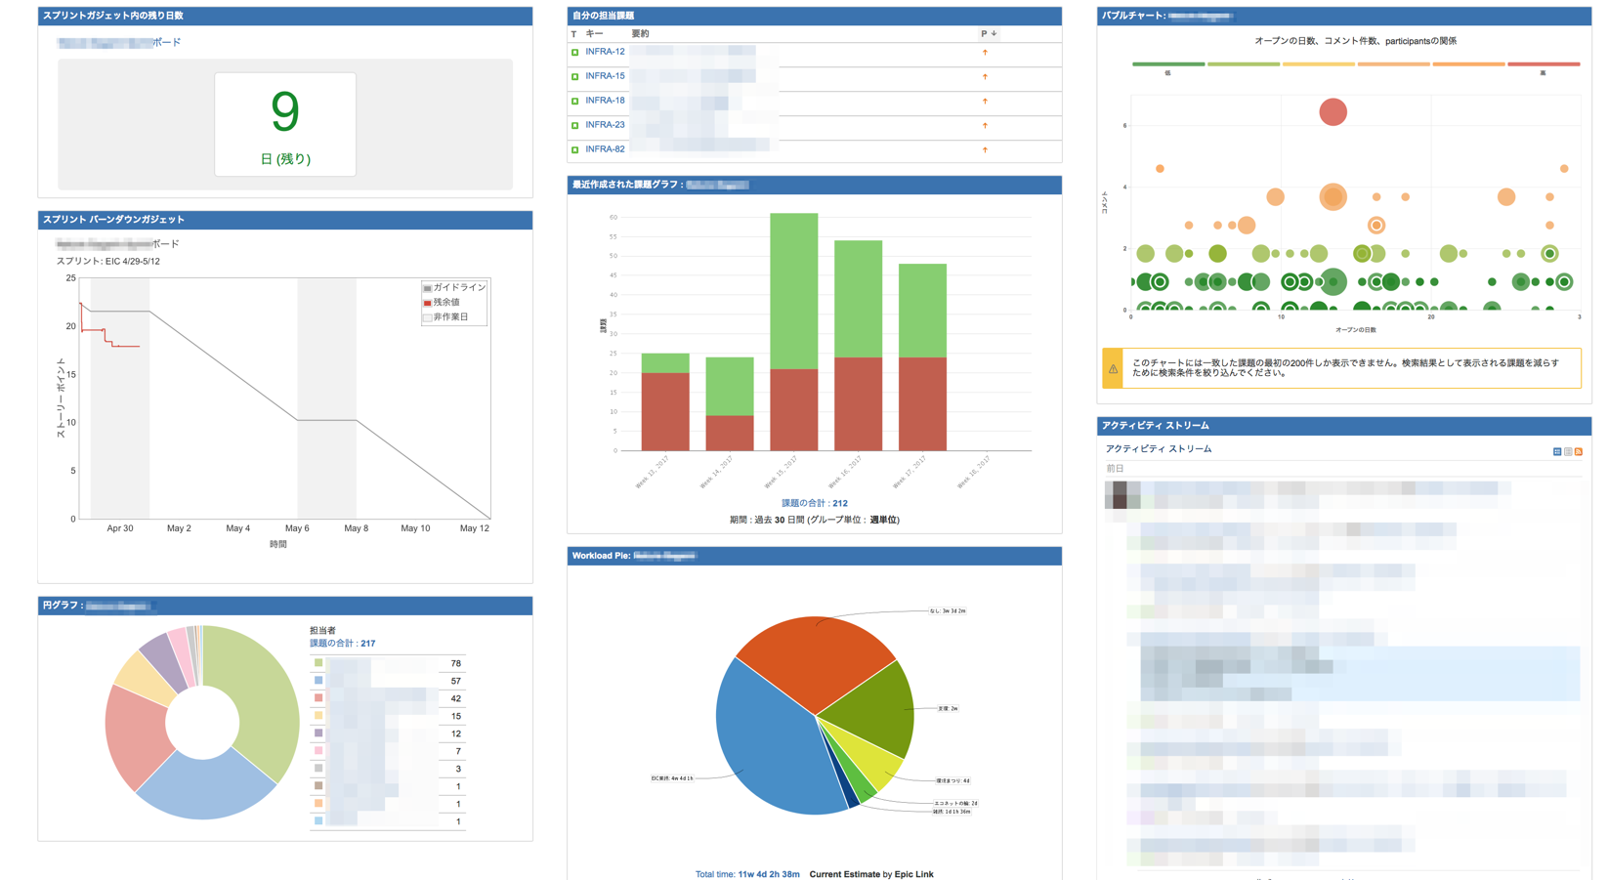Click the スプリントガジェット内の残り日数 gadget header
Screen dimensions: 1608x880
285,16
